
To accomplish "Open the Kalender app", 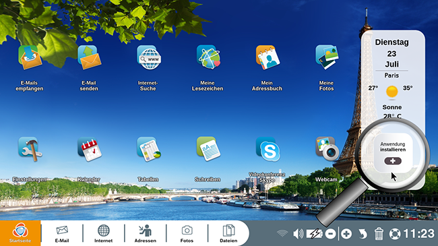I will pos(90,149).
